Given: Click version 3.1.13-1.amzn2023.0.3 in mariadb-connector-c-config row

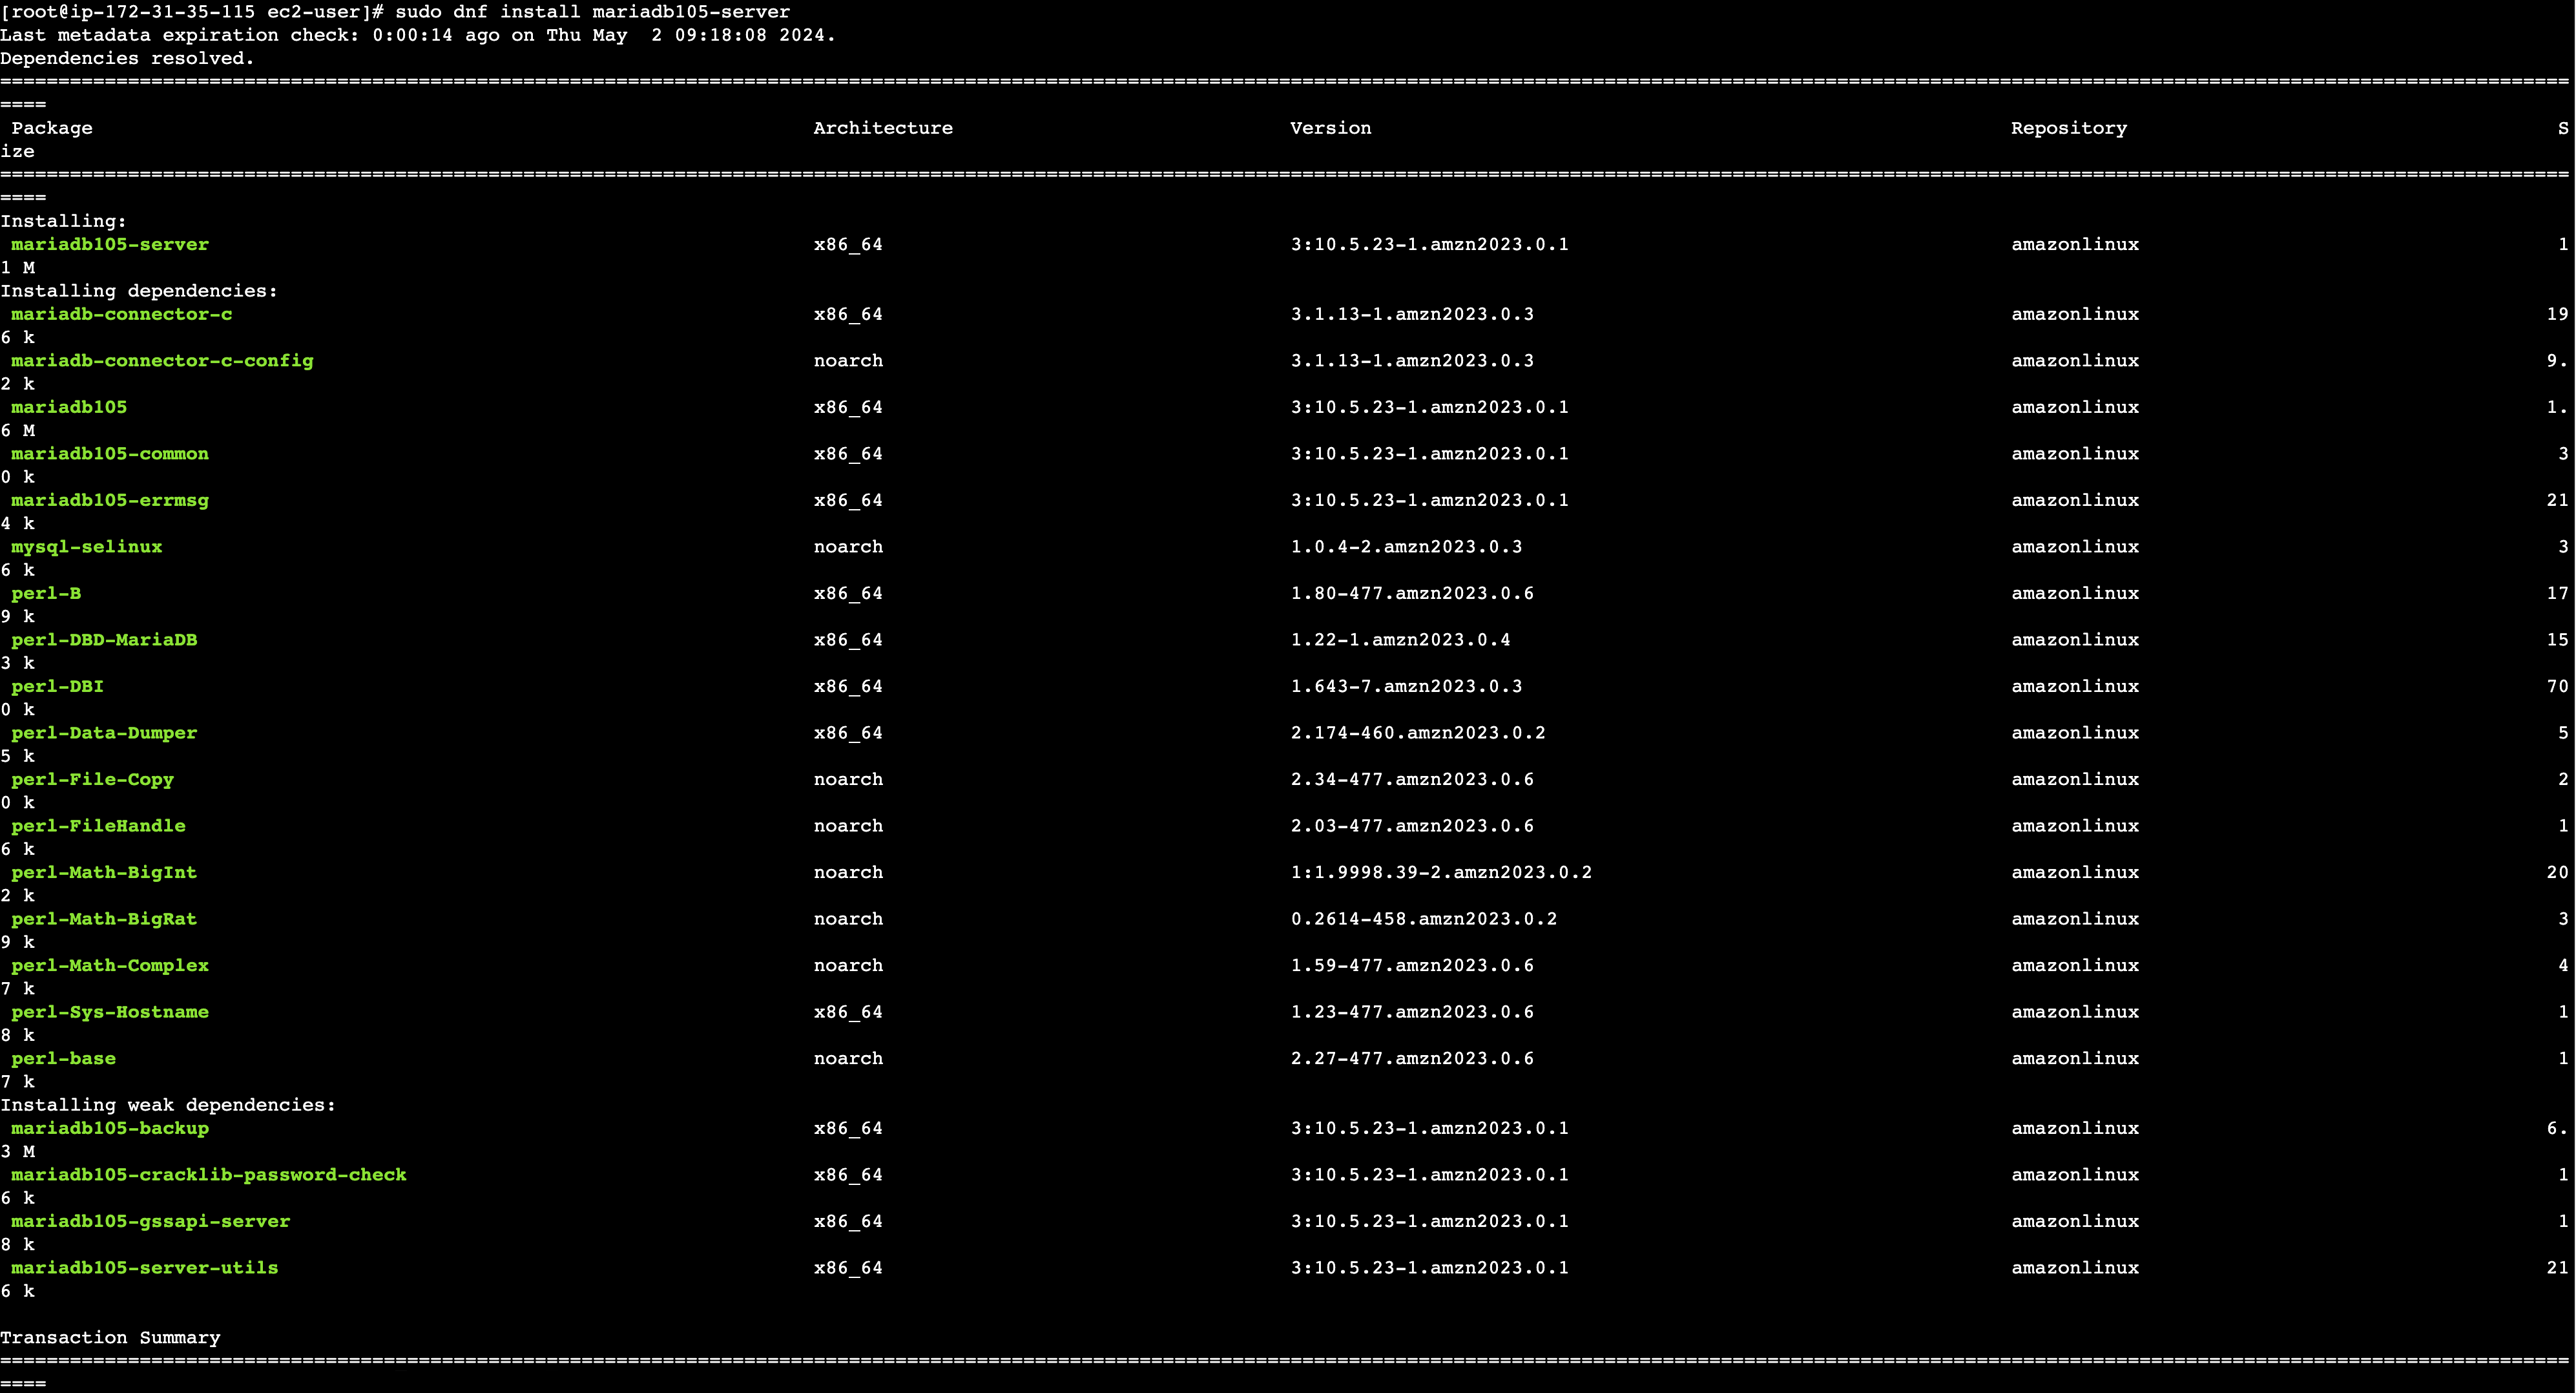Looking at the screenshot, I should point(1412,361).
